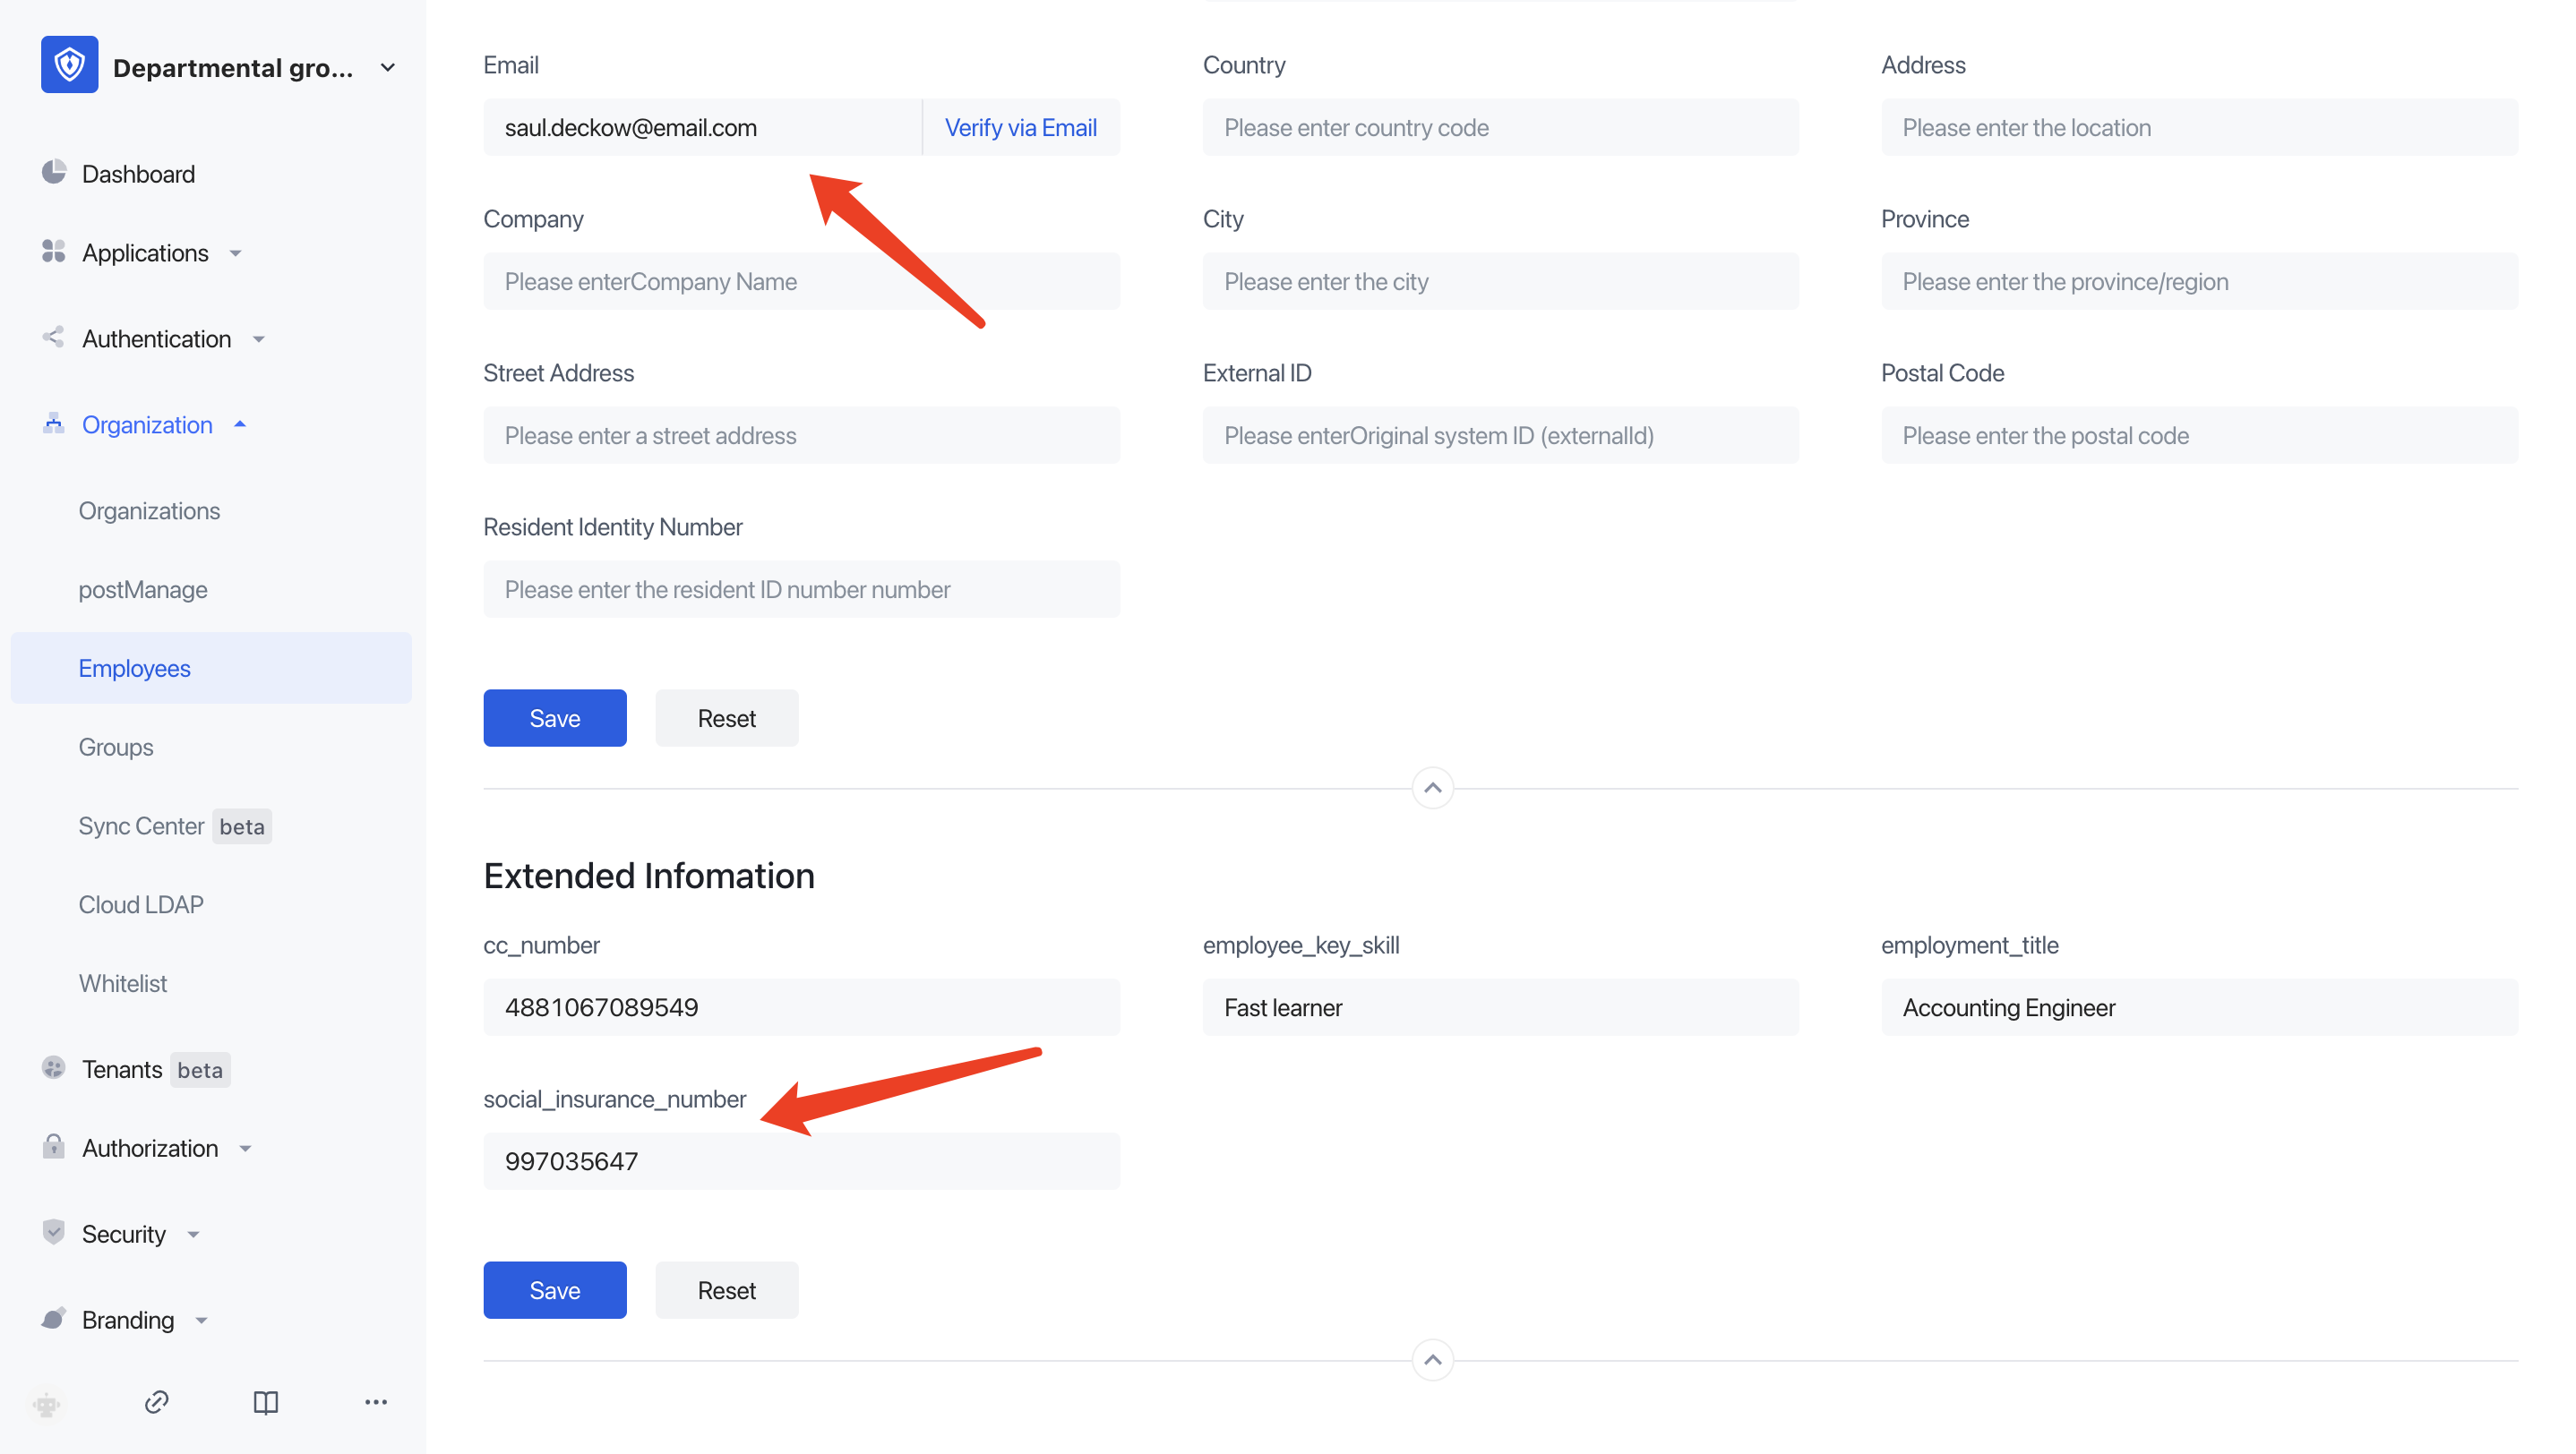
Task: Open the book documentation icon
Action: click(x=265, y=1401)
